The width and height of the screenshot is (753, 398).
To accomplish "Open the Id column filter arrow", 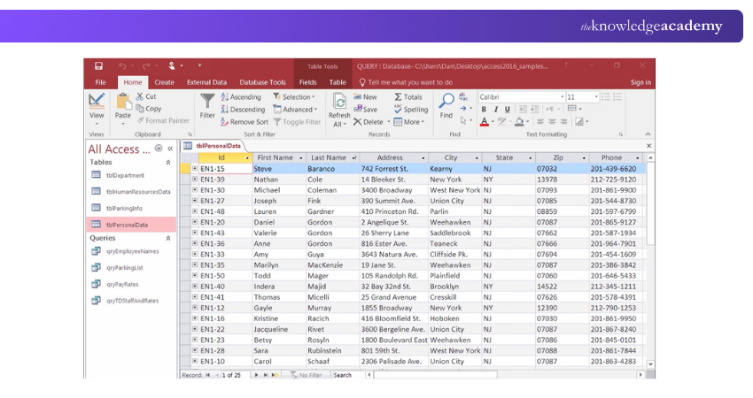I will (x=247, y=157).
